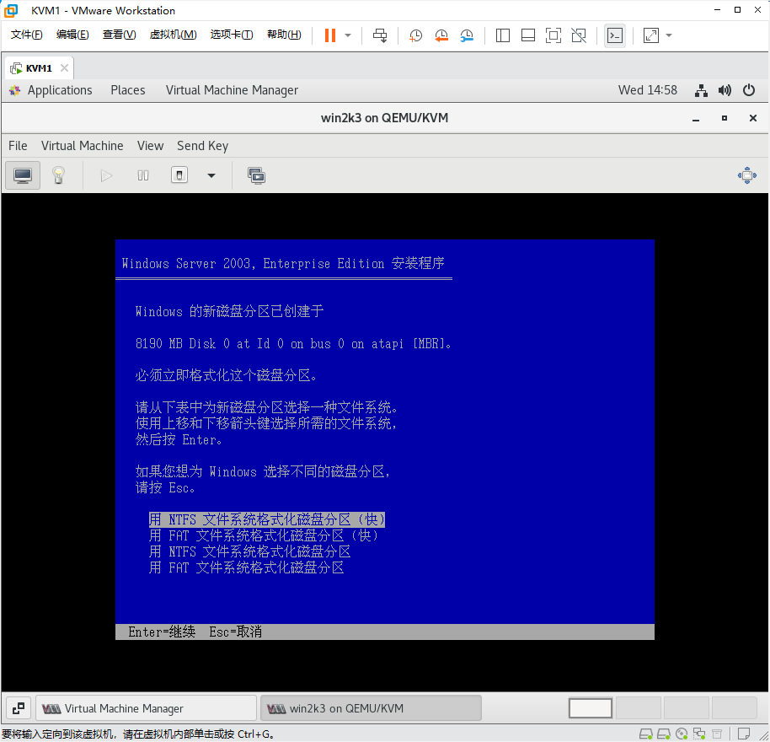The width and height of the screenshot is (770, 742).
Task: Select full FAT format option
Action: coord(246,568)
